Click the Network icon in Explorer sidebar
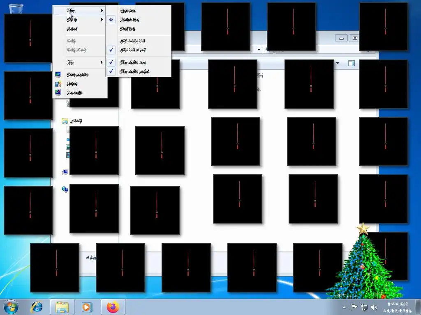421x315 pixels. pyautogui.click(x=65, y=189)
